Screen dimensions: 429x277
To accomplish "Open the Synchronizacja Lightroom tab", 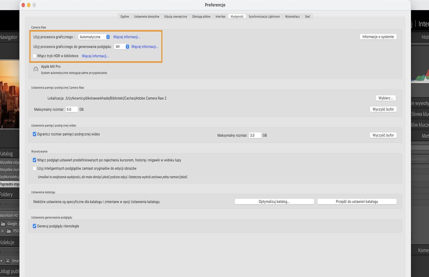I will pos(264,16).
